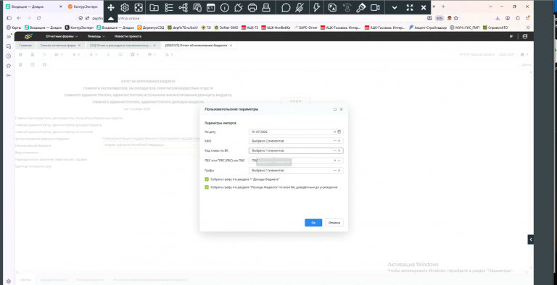
Task: Open 'Новости проекта' menu item
Action: [x=128, y=36]
